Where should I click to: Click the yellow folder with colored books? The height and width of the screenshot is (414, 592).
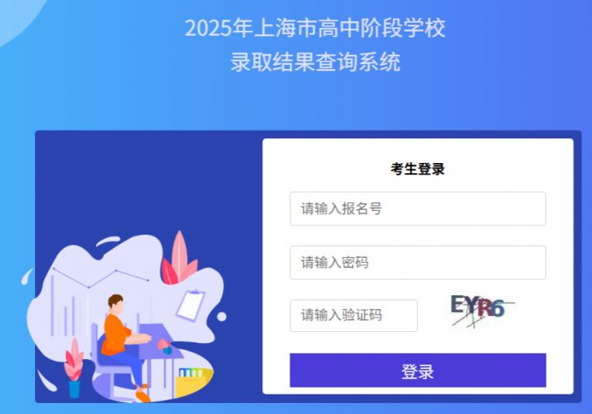(193, 381)
